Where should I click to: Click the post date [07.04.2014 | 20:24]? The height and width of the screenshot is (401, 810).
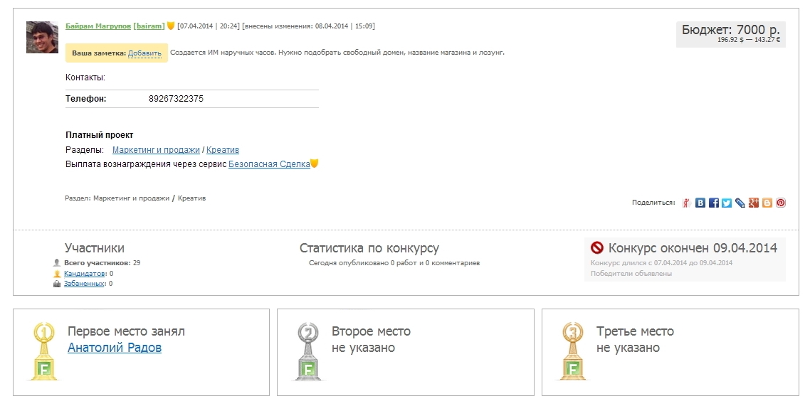[208, 26]
